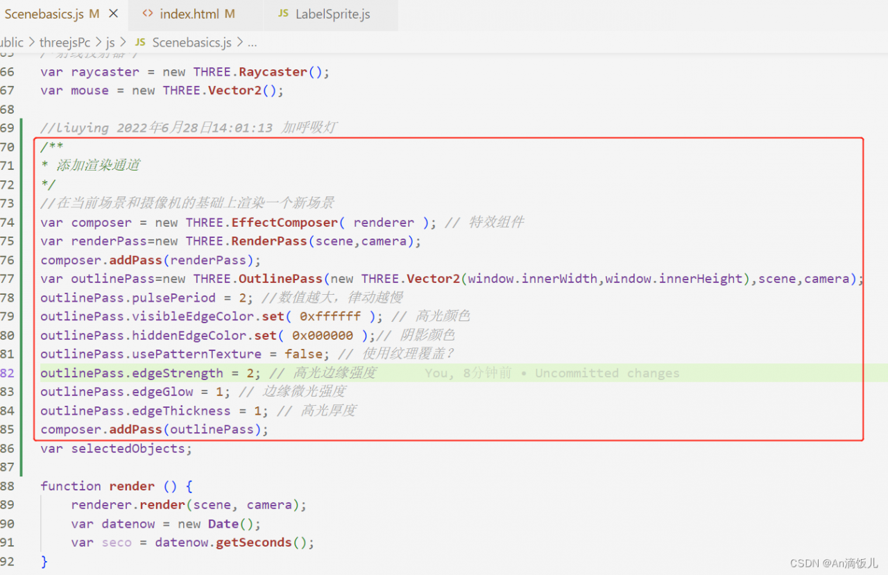Click 'Raycaster' class name on line 66

click(273, 71)
